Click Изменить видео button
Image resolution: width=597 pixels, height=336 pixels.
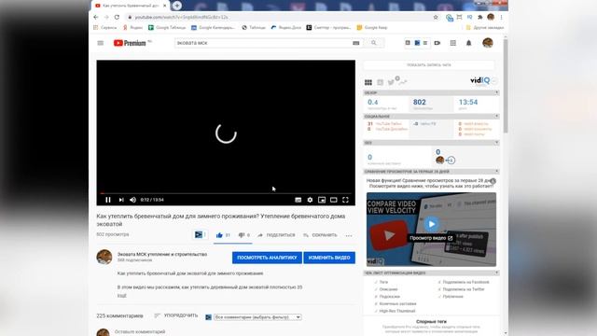click(329, 258)
